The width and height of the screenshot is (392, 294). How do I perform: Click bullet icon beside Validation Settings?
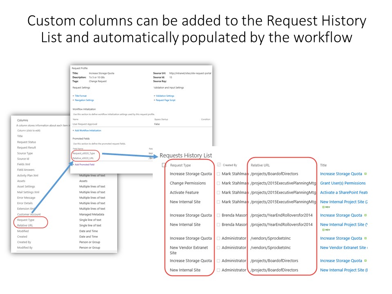coord(154,96)
